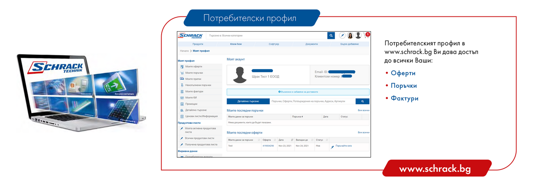Click the Шрак Тест 1 ЕООД company name

[x=265, y=77]
